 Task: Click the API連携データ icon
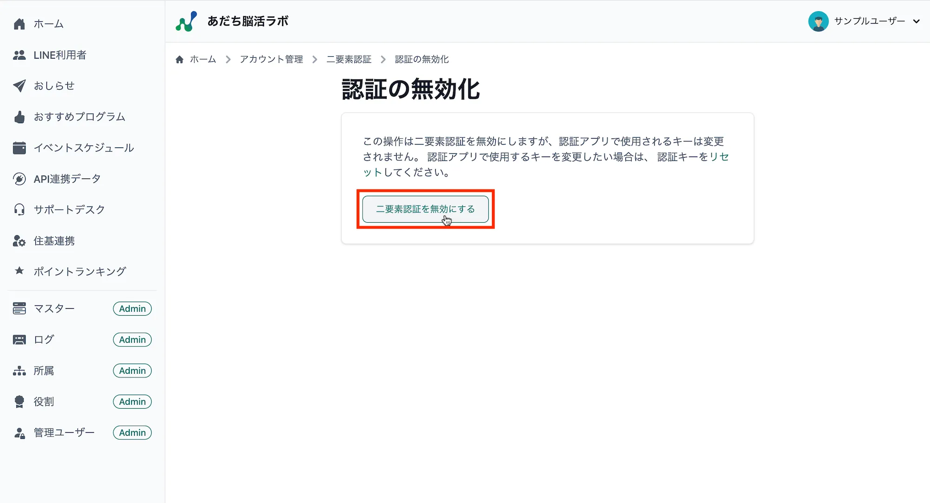(19, 179)
